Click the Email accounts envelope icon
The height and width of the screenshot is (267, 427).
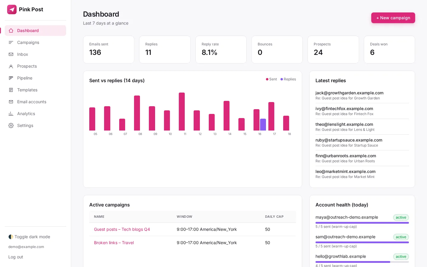11,102
